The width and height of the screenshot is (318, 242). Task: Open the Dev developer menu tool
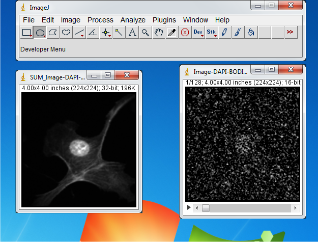pos(198,32)
